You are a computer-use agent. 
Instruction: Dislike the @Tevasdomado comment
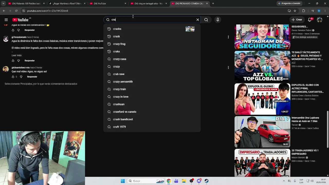pyautogui.click(x=19, y=61)
